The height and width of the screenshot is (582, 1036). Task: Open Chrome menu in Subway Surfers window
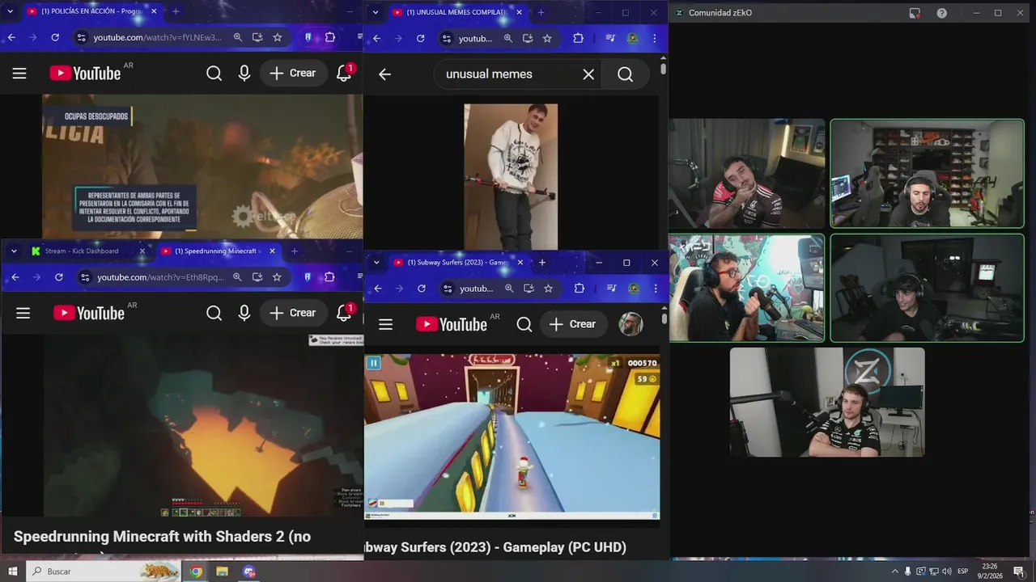click(655, 289)
